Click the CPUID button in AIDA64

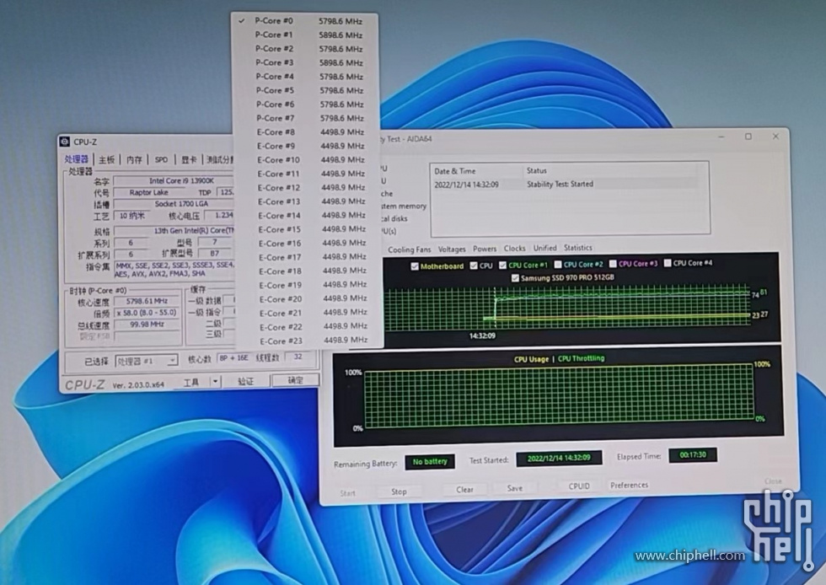[x=579, y=486]
